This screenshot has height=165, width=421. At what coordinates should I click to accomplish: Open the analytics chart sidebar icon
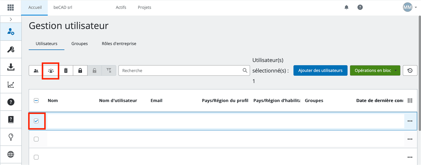click(x=11, y=85)
